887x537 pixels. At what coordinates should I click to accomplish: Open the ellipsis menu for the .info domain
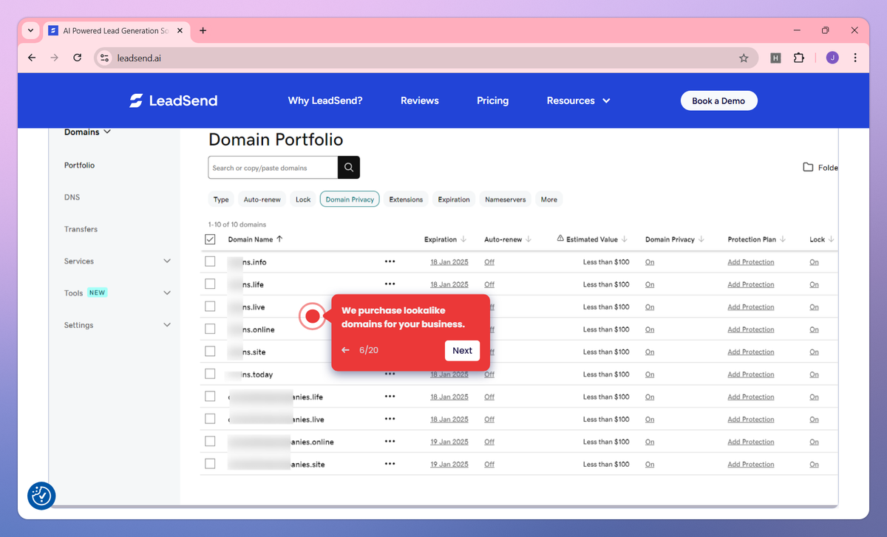390,261
